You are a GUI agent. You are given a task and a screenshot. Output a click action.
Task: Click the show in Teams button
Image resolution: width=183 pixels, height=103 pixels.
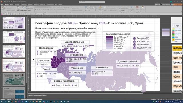[x=166, y=5]
